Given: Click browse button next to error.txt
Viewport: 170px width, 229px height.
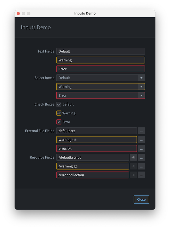Looking at the screenshot, I should point(141,148).
